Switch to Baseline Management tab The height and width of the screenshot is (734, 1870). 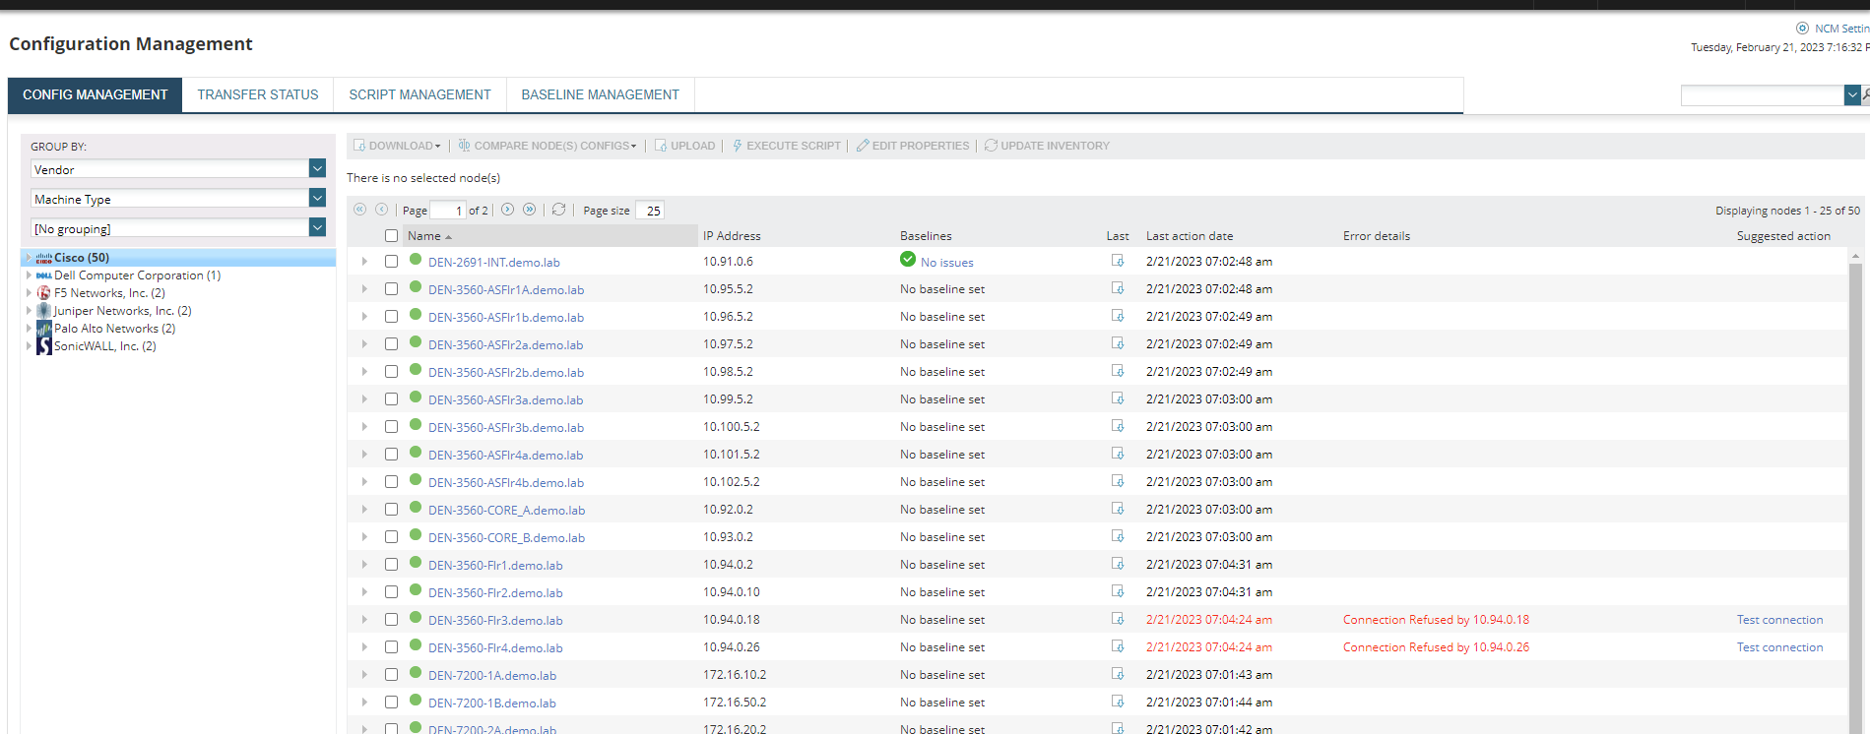601,94
